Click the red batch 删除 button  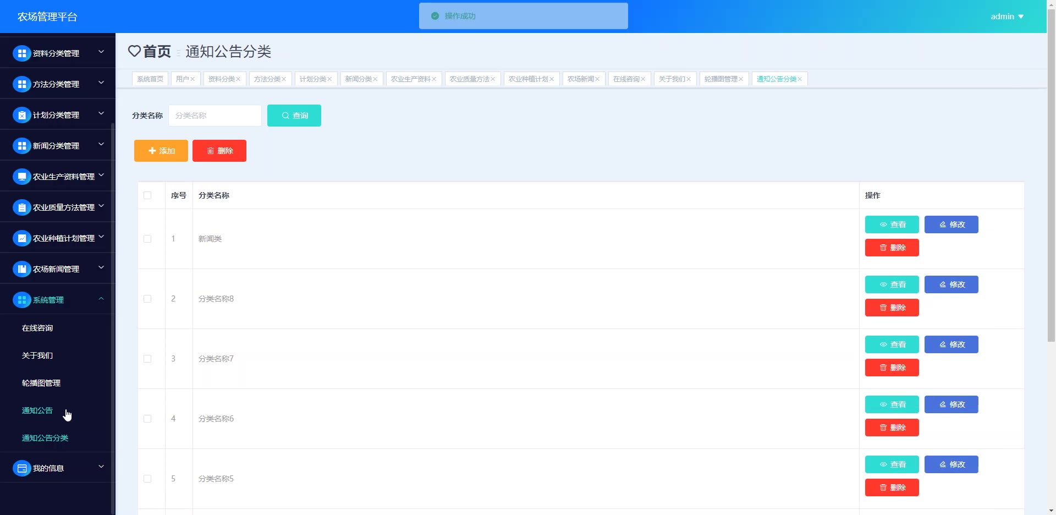(x=219, y=151)
